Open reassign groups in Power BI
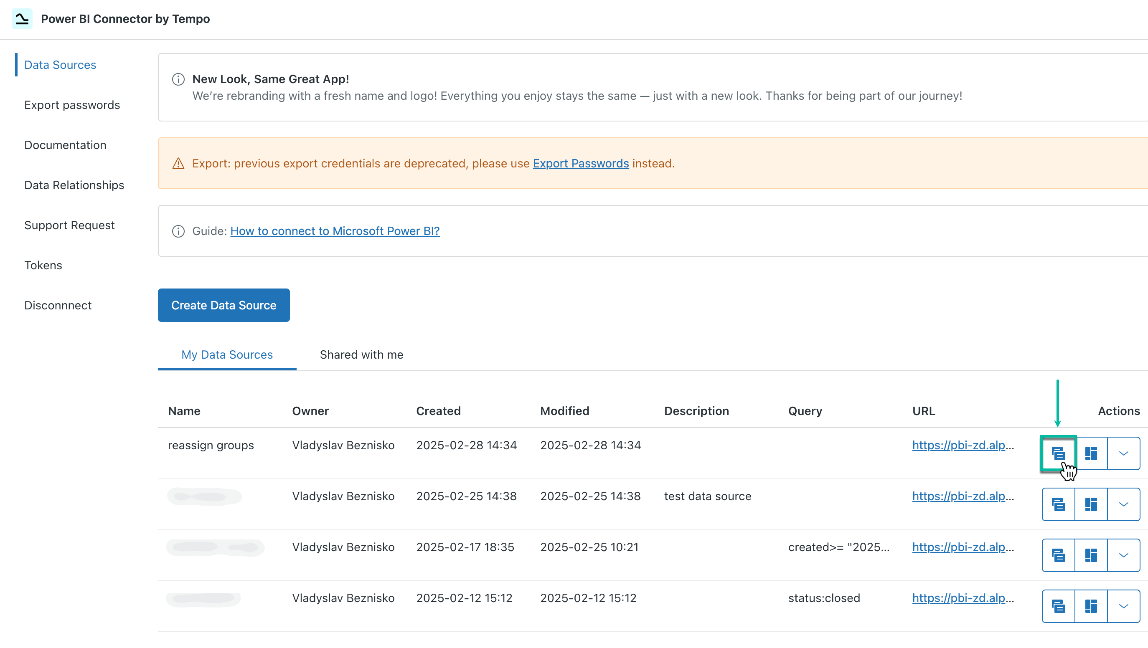 tap(1090, 453)
